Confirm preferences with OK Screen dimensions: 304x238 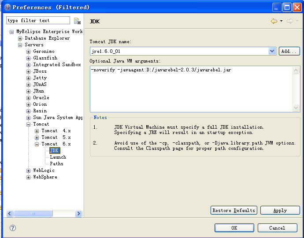pos(234,228)
